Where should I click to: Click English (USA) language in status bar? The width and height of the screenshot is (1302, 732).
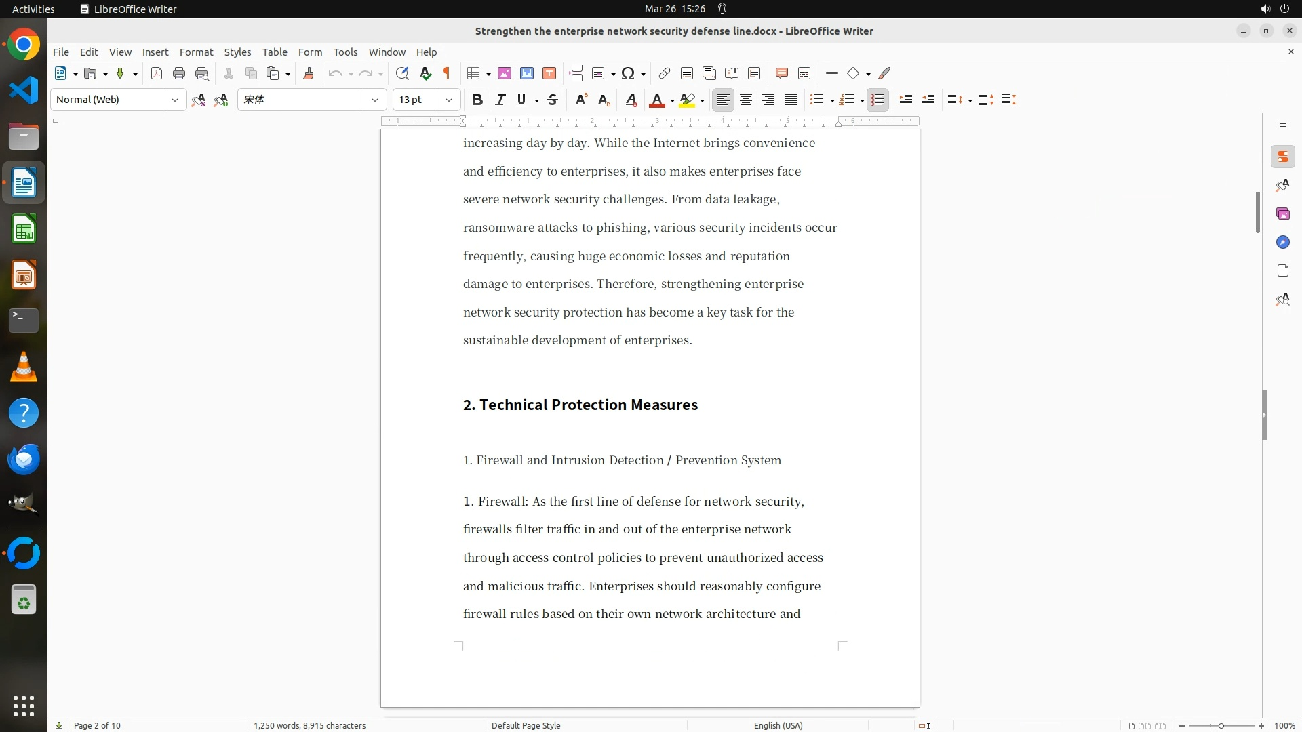click(778, 725)
